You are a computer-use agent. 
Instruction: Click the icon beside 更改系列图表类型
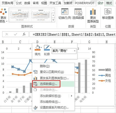click(35, 78)
